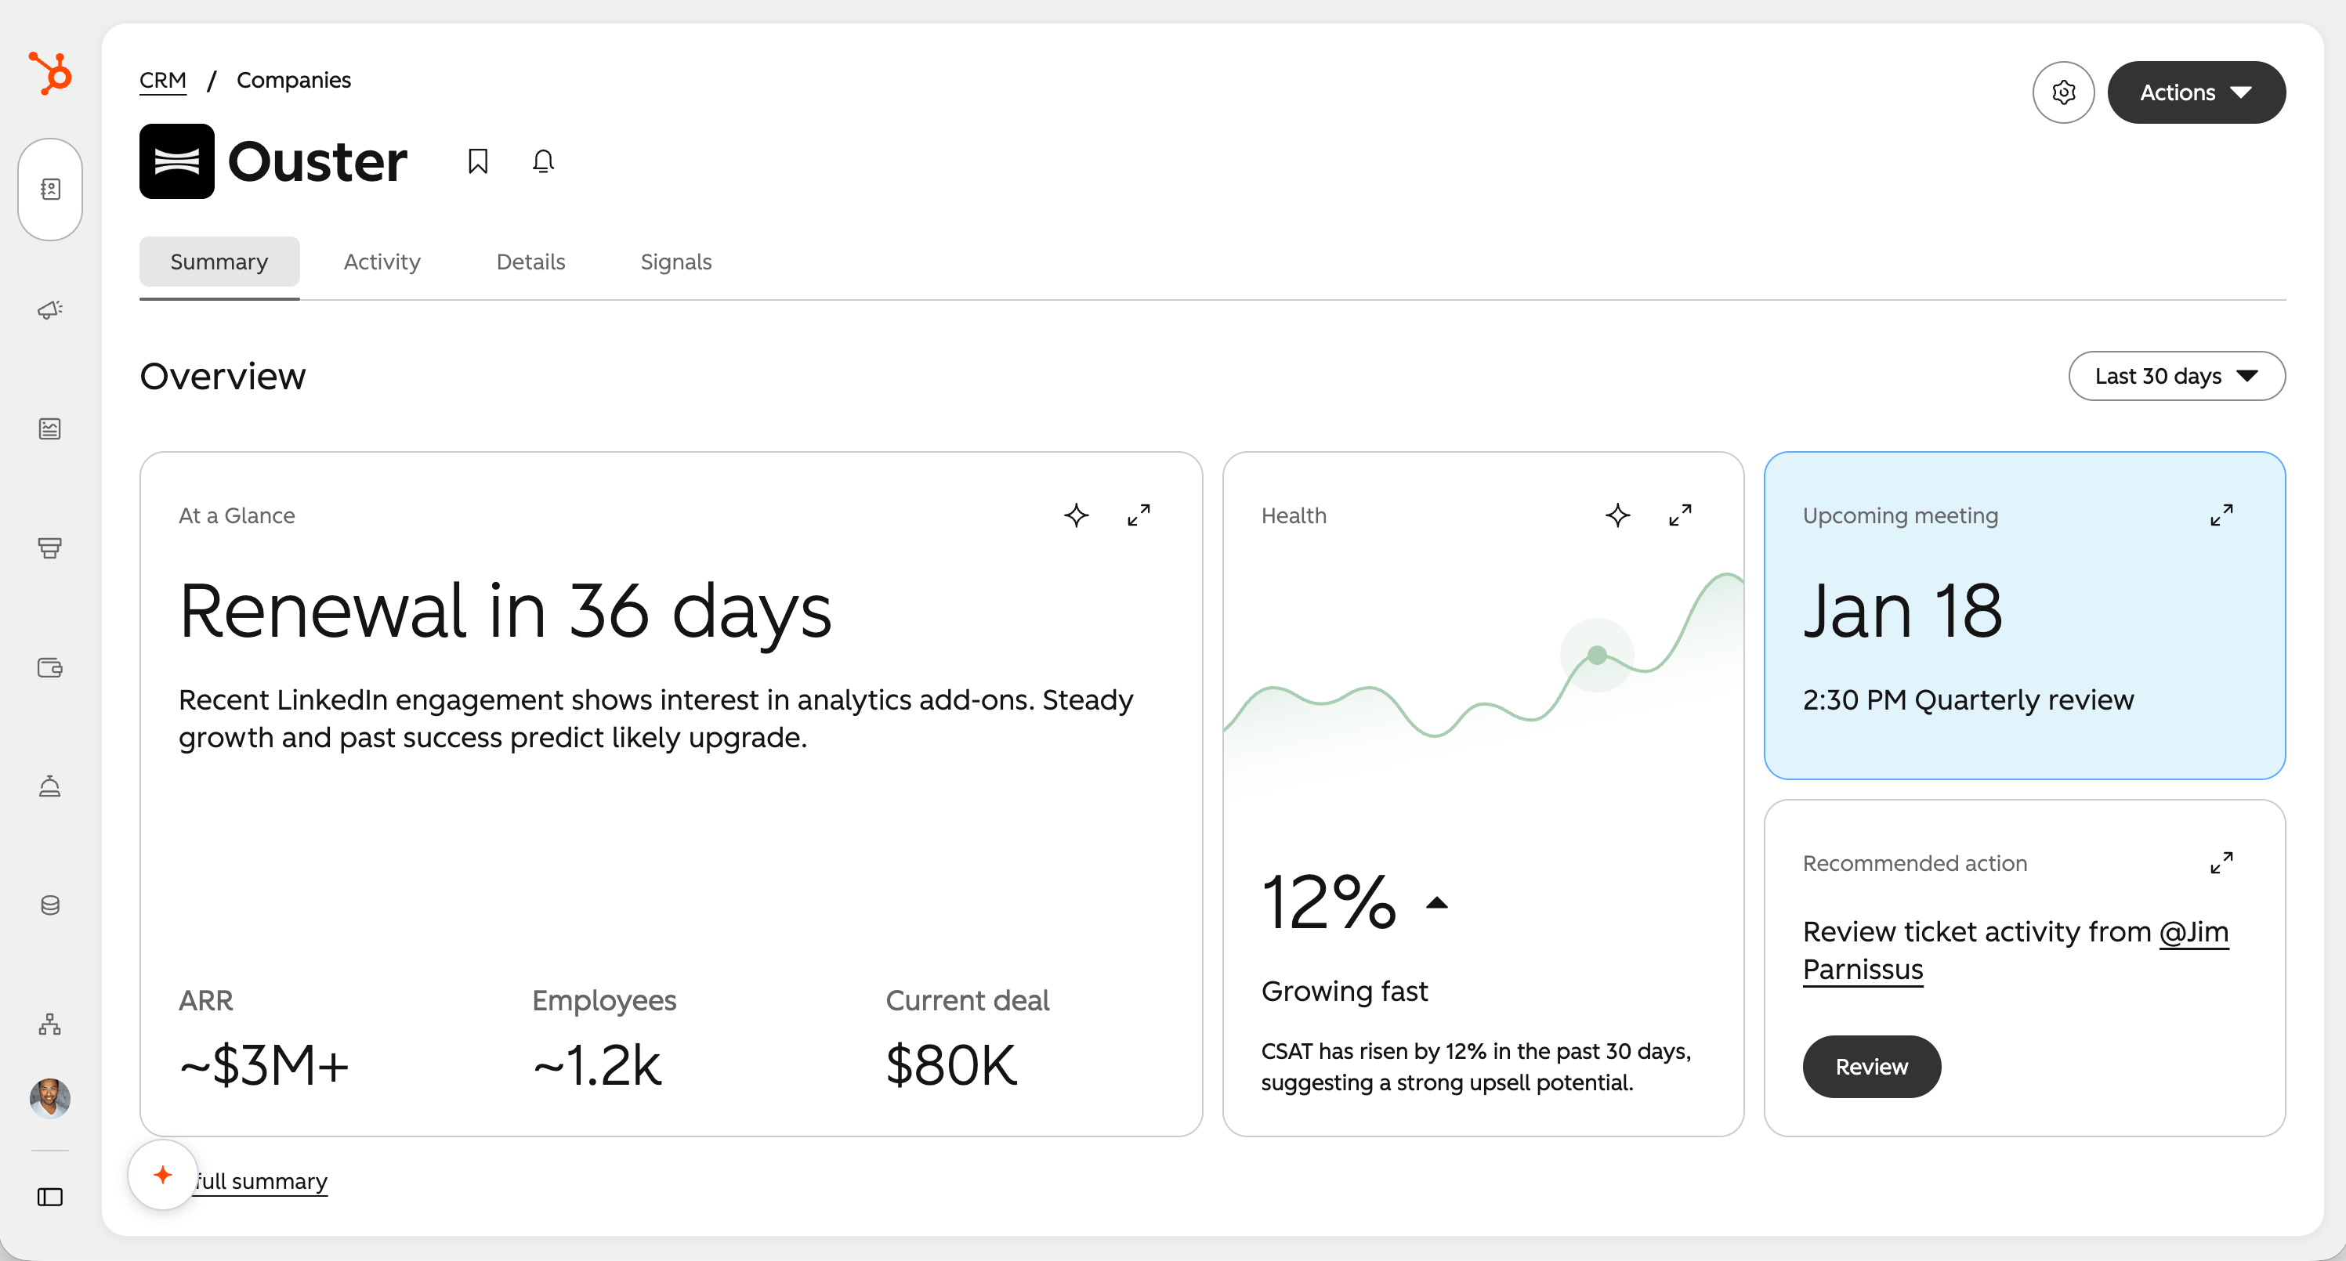Viewport: 2346px width, 1261px height.
Task: Click the highlighted point on Health chart
Action: pyautogui.click(x=1598, y=655)
